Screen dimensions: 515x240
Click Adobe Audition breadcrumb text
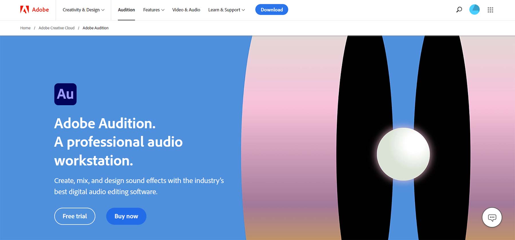96,28
